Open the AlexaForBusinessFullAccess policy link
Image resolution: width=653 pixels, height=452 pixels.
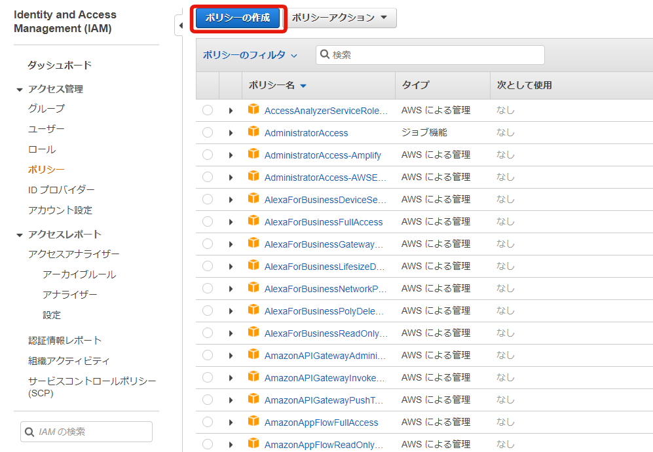(x=324, y=222)
